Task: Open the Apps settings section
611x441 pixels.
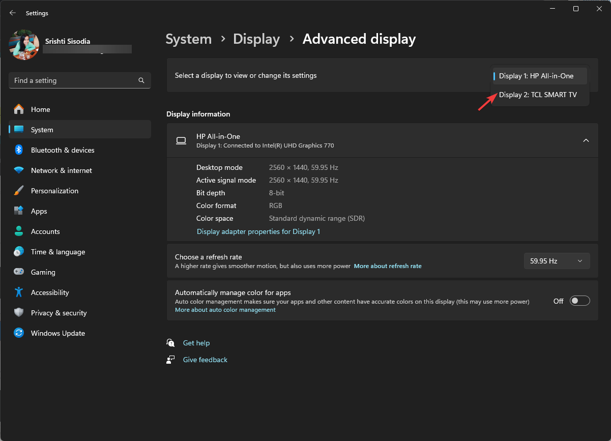Action: click(39, 211)
